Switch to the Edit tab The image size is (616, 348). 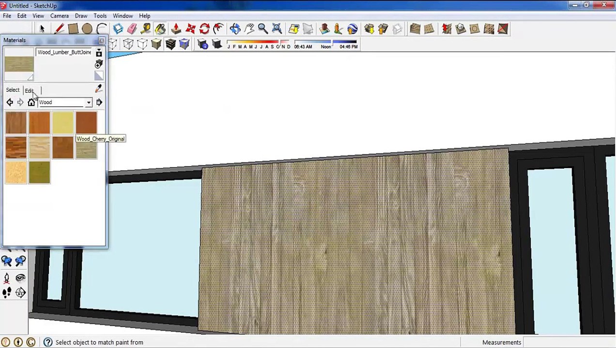pyautogui.click(x=29, y=90)
